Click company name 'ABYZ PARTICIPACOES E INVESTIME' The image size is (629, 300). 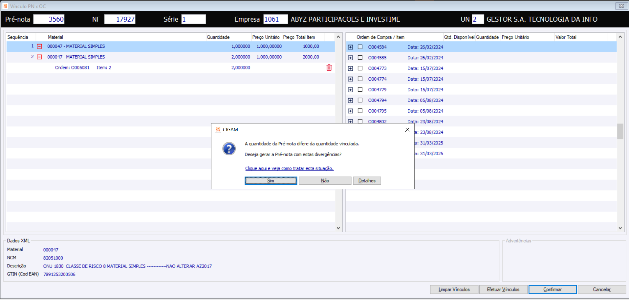tap(345, 19)
